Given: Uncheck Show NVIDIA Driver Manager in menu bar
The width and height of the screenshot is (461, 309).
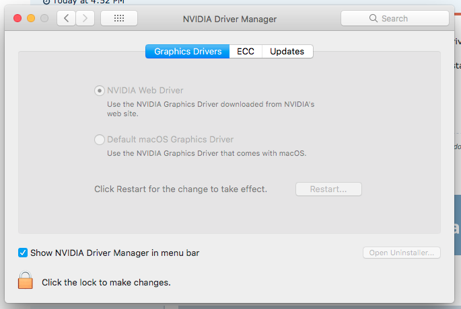Looking at the screenshot, I should (x=23, y=253).
